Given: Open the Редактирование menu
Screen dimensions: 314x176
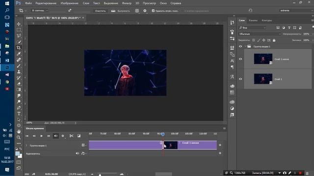Looking at the screenshot, I should click(x=46, y=3).
